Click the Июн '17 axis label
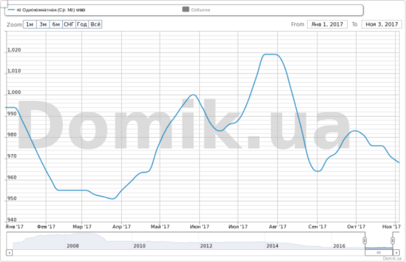The height and width of the screenshot is (262, 406). click(x=199, y=227)
